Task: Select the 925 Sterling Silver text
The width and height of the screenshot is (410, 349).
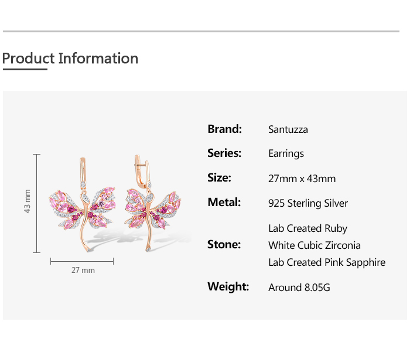Action: click(308, 204)
